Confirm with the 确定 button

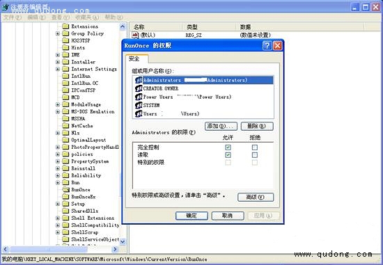[191, 216]
